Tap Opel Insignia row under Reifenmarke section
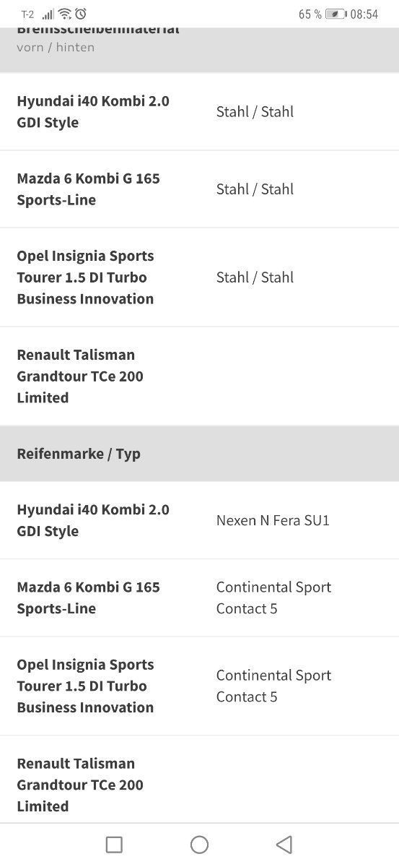 (199, 686)
